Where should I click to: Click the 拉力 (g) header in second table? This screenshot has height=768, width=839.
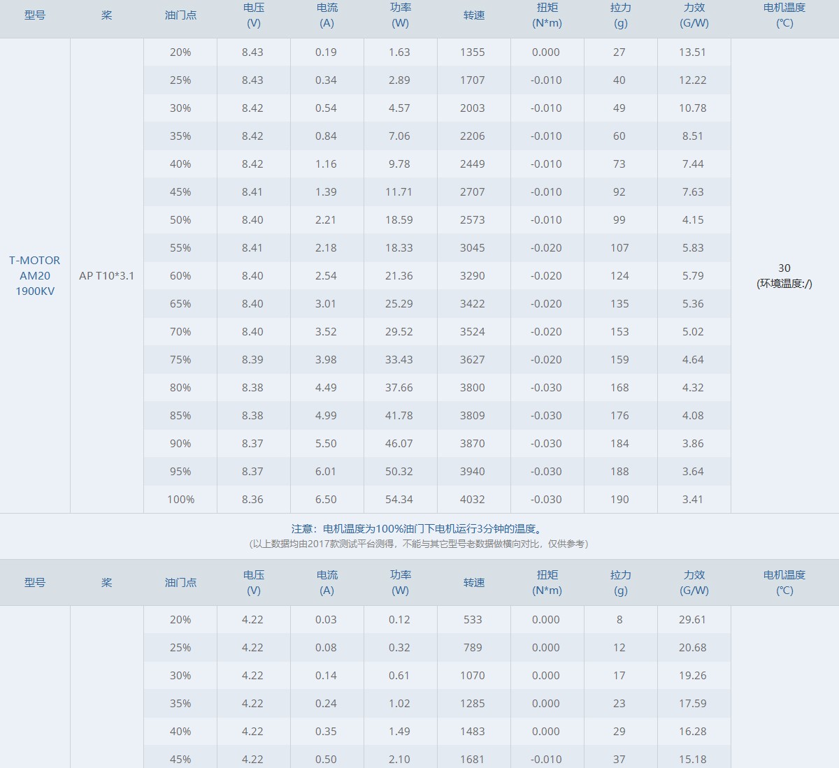coord(621,583)
